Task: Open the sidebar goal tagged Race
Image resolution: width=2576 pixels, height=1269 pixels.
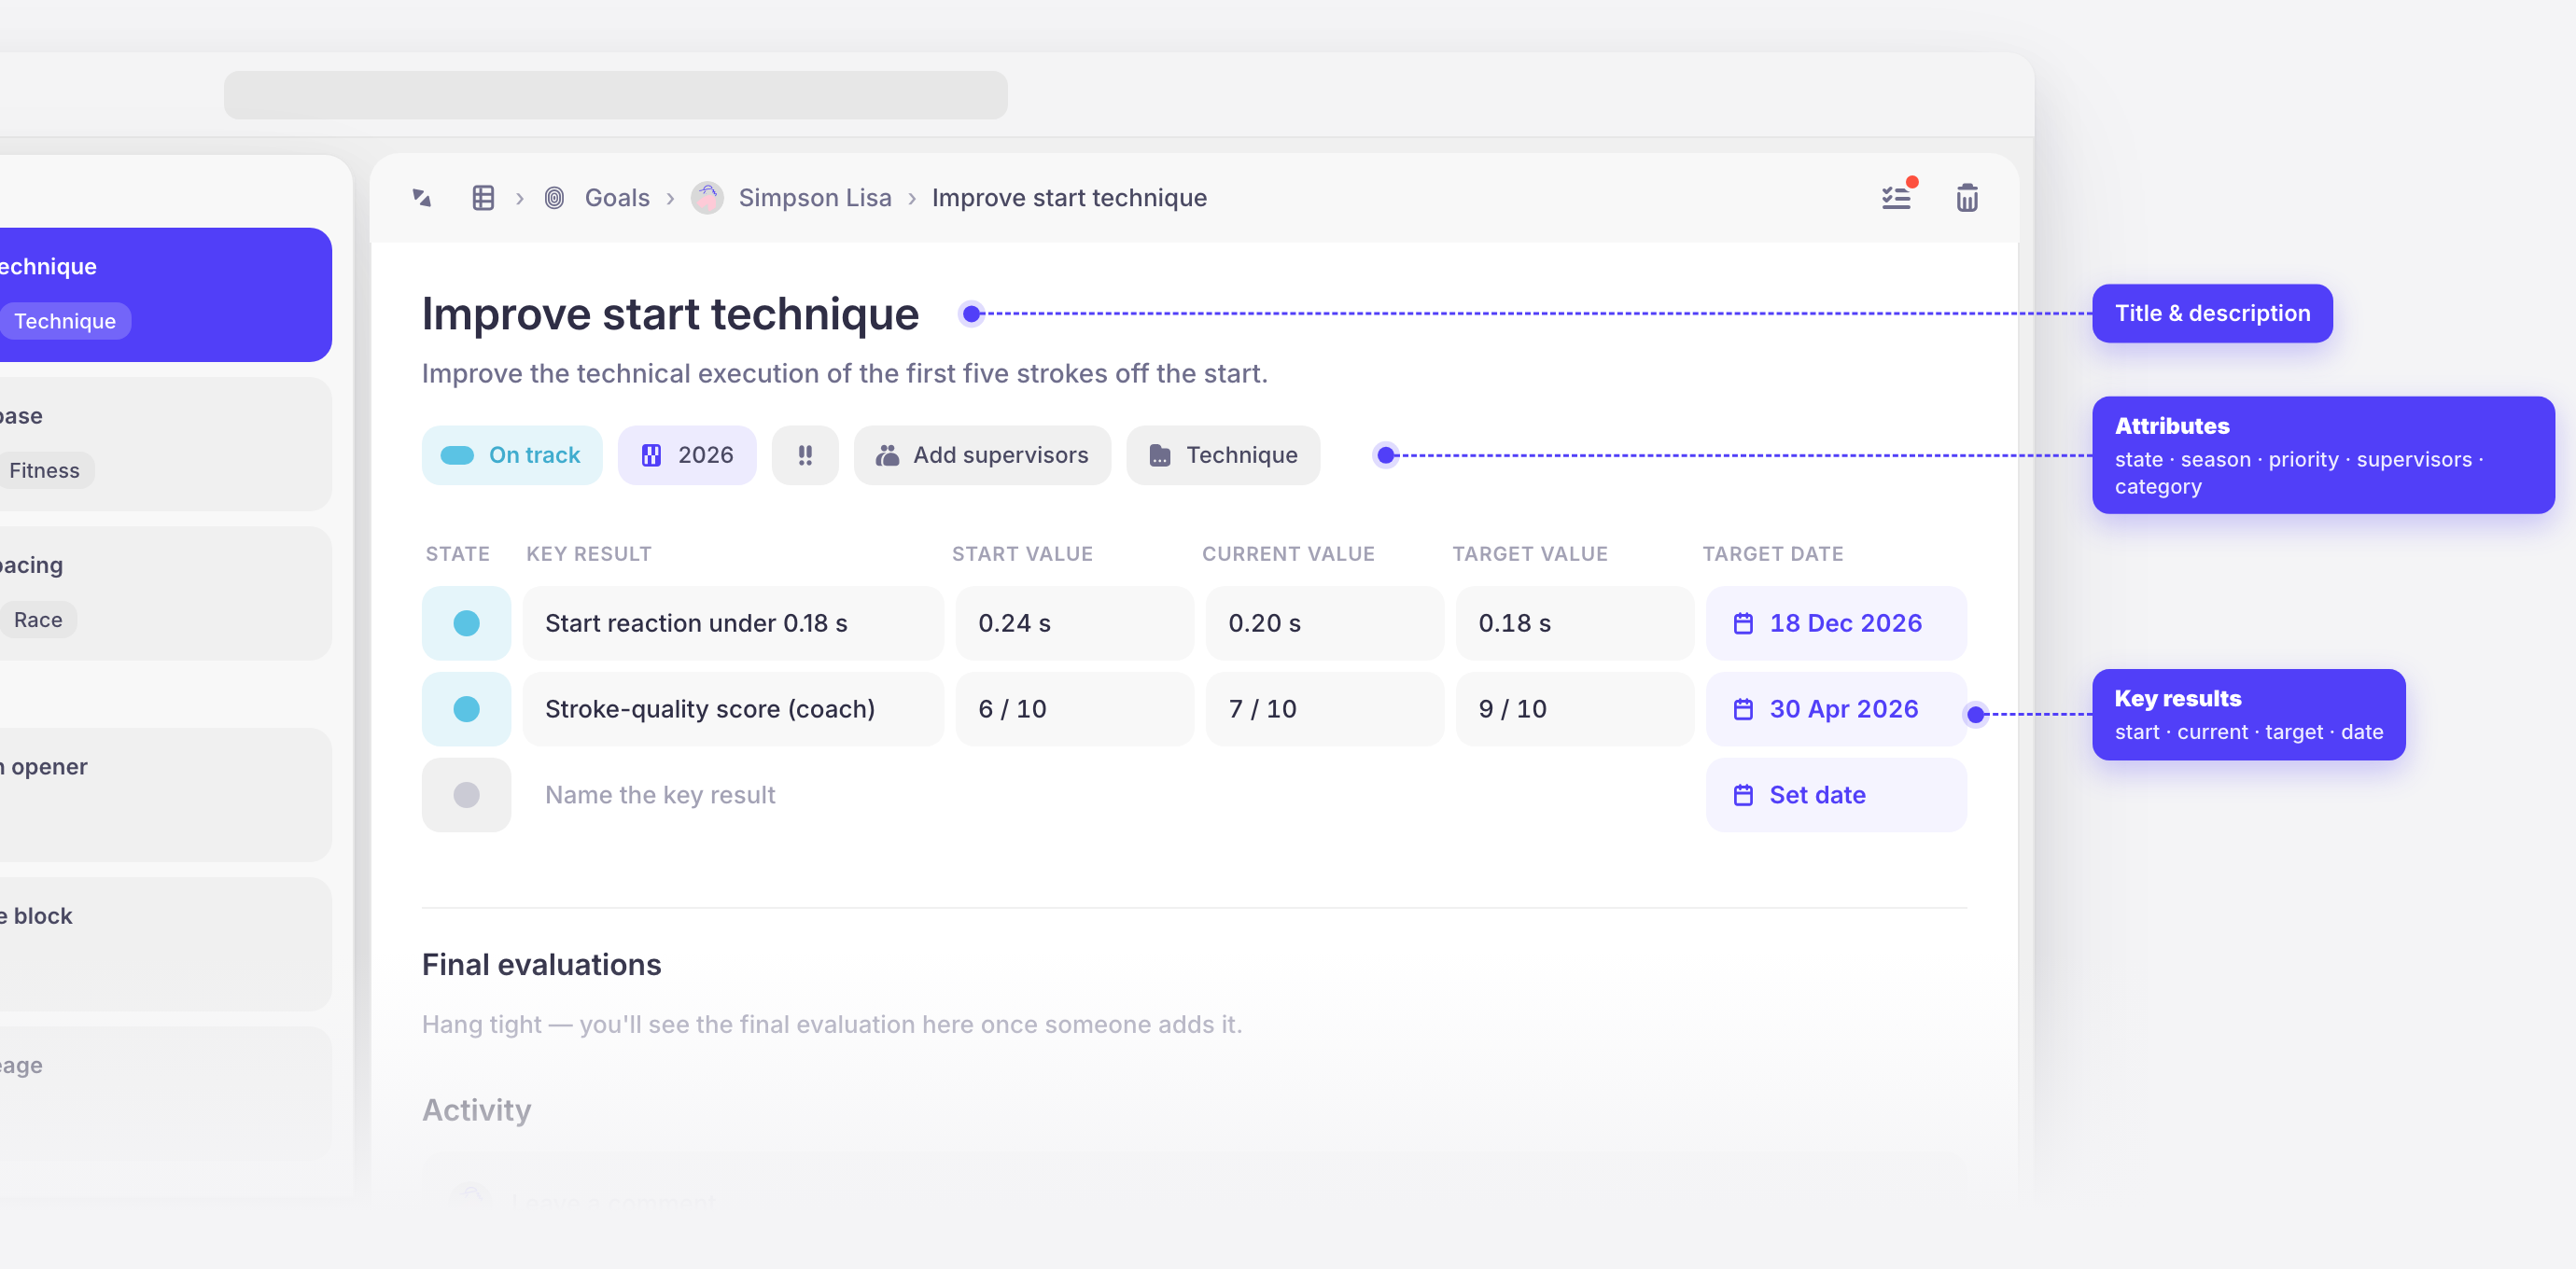Action: click(165, 594)
